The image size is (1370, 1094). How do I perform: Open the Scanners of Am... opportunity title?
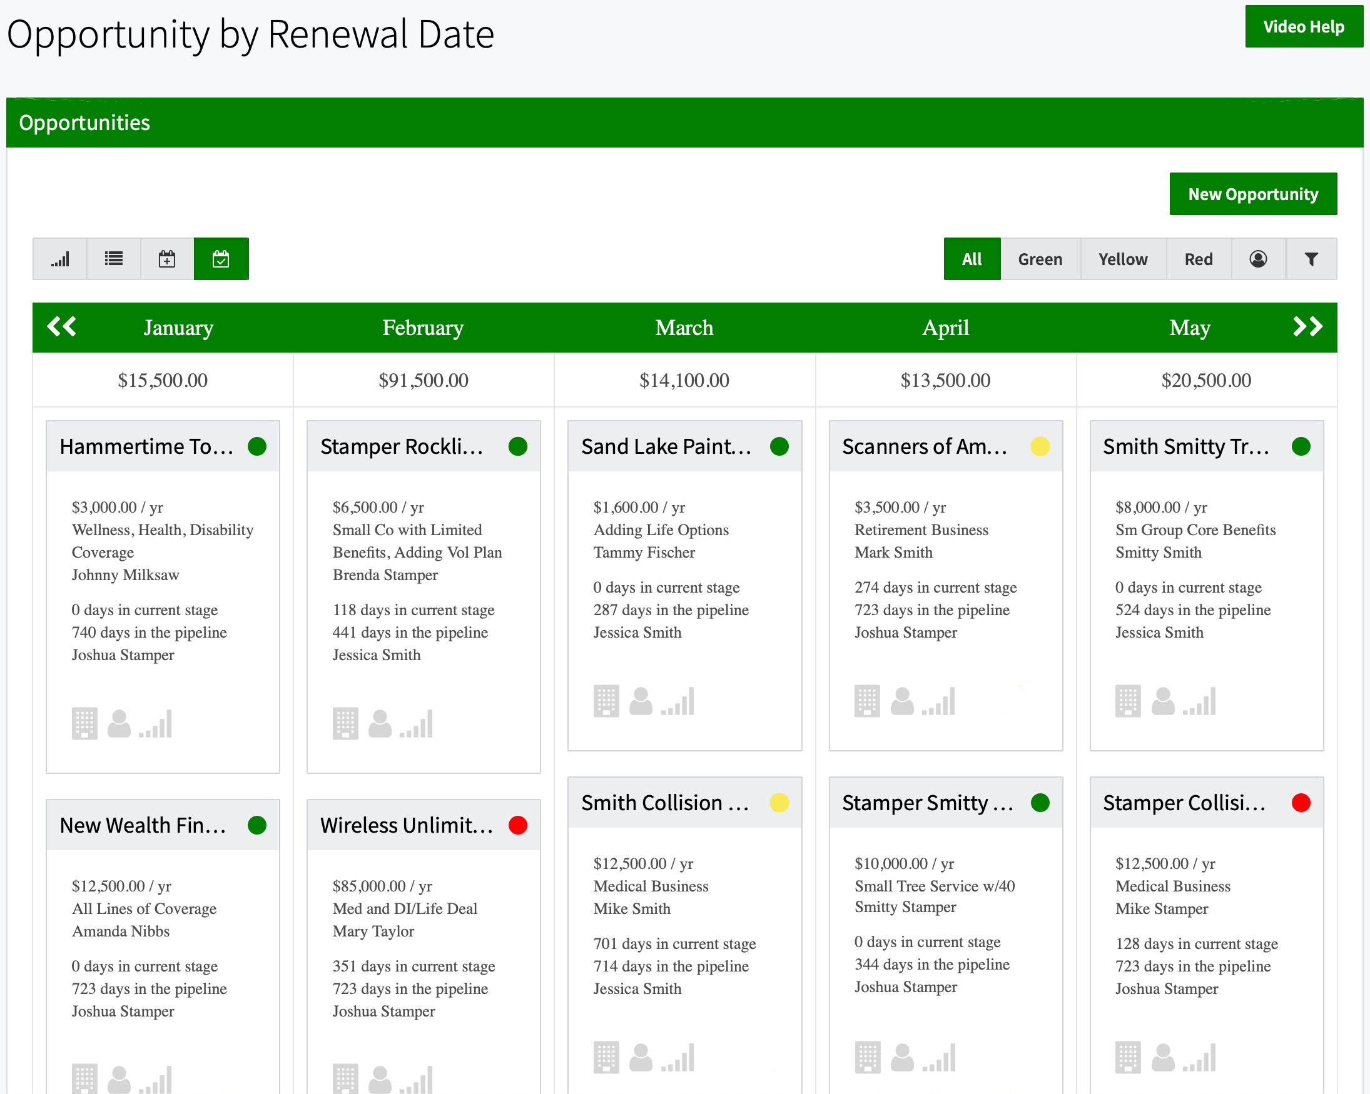tap(925, 447)
